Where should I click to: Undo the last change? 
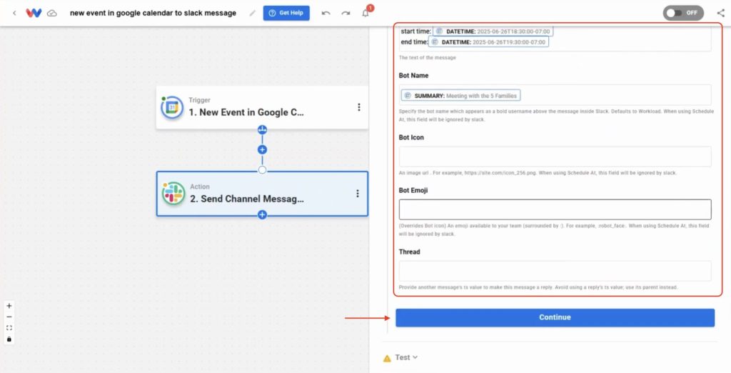[326, 13]
